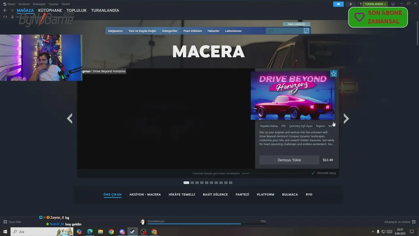419x236 pixels.
Task: Open Discord from the taskbar
Action: coord(122,232)
